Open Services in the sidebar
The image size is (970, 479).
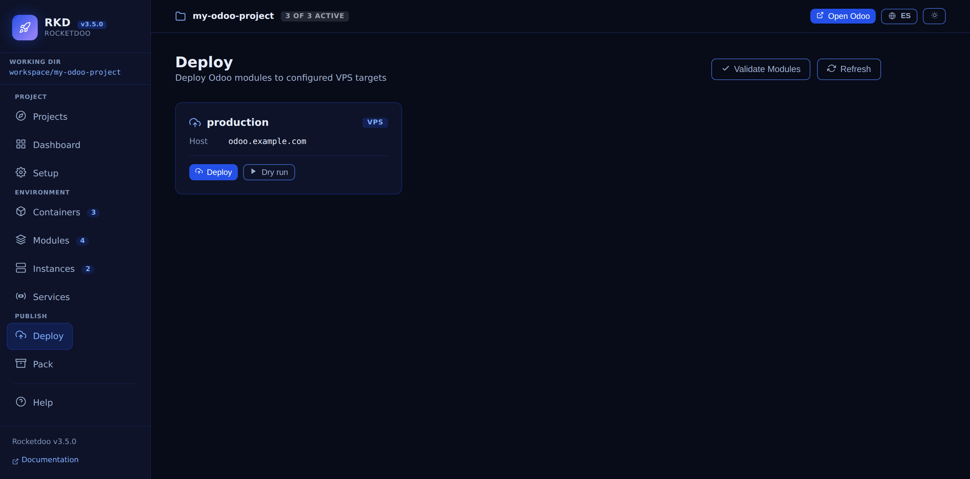coord(42,297)
